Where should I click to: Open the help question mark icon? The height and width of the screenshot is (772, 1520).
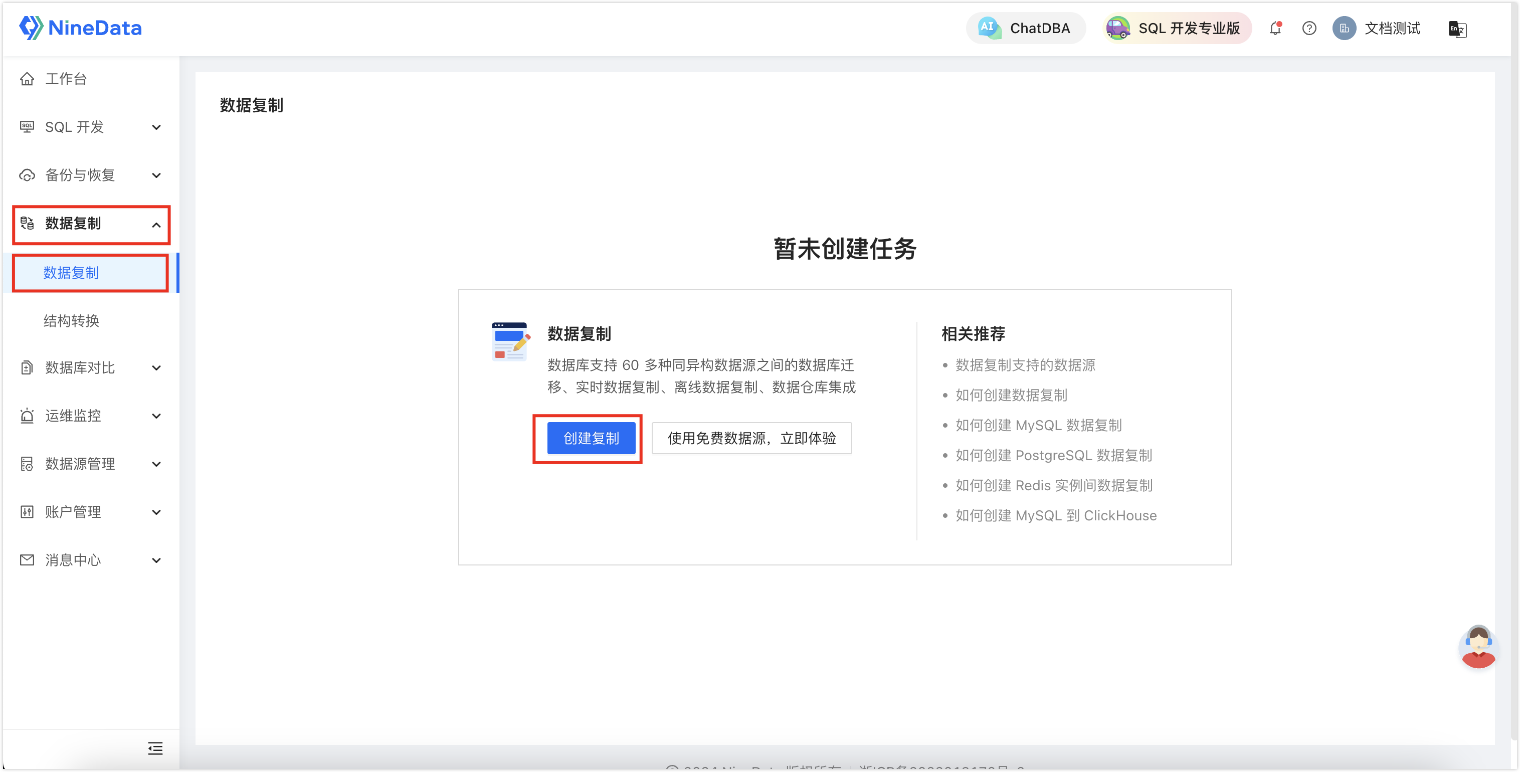[x=1309, y=28]
